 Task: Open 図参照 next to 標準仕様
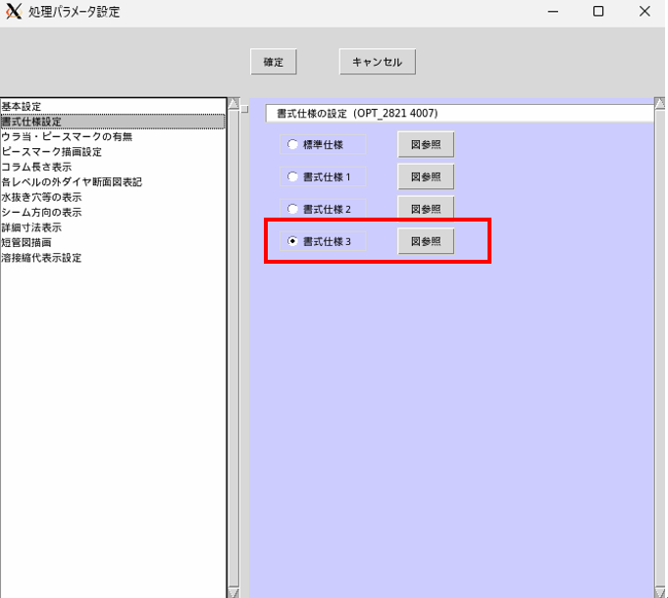tap(426, 145)
